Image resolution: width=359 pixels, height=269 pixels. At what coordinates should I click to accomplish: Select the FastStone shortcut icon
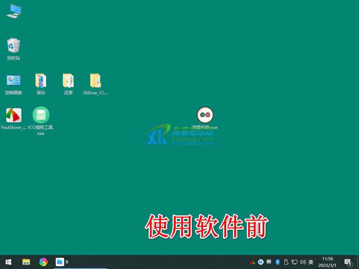click(14, 115)
